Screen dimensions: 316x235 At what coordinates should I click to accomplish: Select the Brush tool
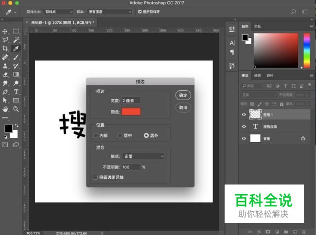(16, 57)
